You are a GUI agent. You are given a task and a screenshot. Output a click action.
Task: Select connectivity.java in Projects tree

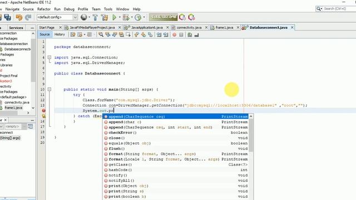(17, 102)
